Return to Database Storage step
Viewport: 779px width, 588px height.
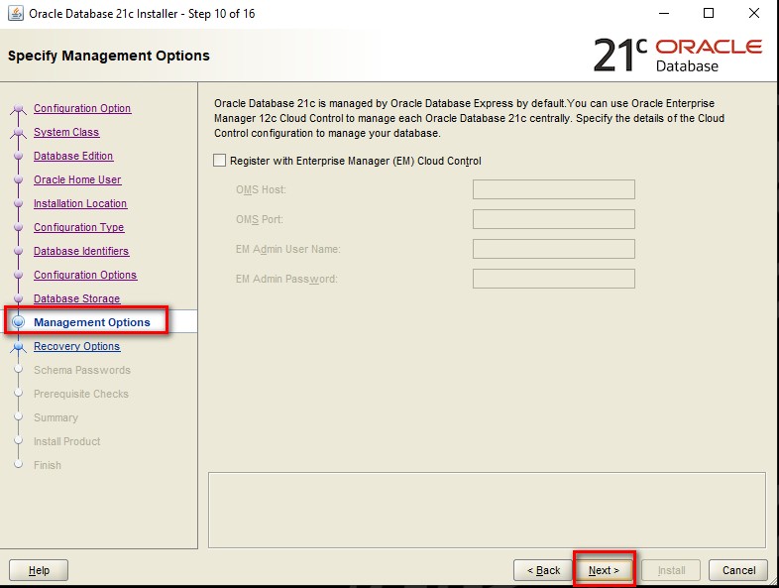(x=76, y=298)
